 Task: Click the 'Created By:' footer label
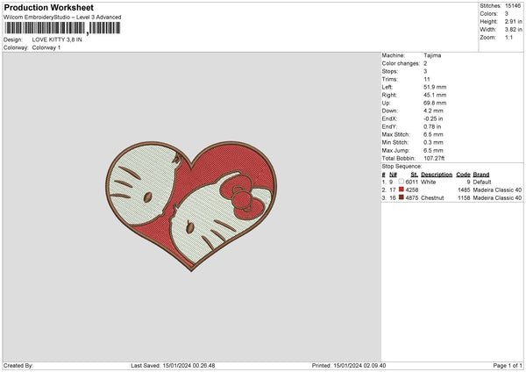[x=18, y=365]
